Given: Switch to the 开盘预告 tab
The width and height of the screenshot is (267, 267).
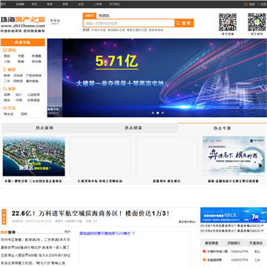Looking at the screenshot, I should click(x=256, y=243).
